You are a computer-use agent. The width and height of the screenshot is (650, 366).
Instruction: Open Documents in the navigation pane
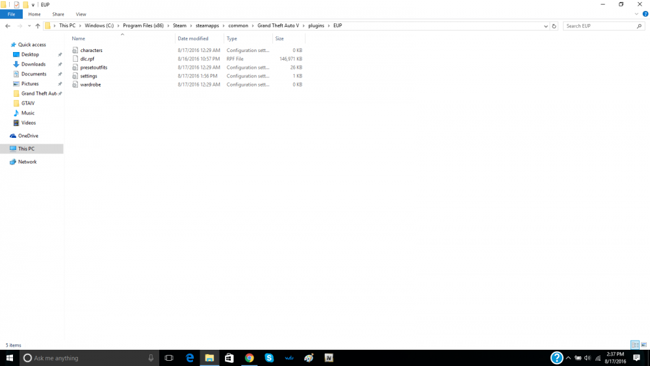point(34,73)
